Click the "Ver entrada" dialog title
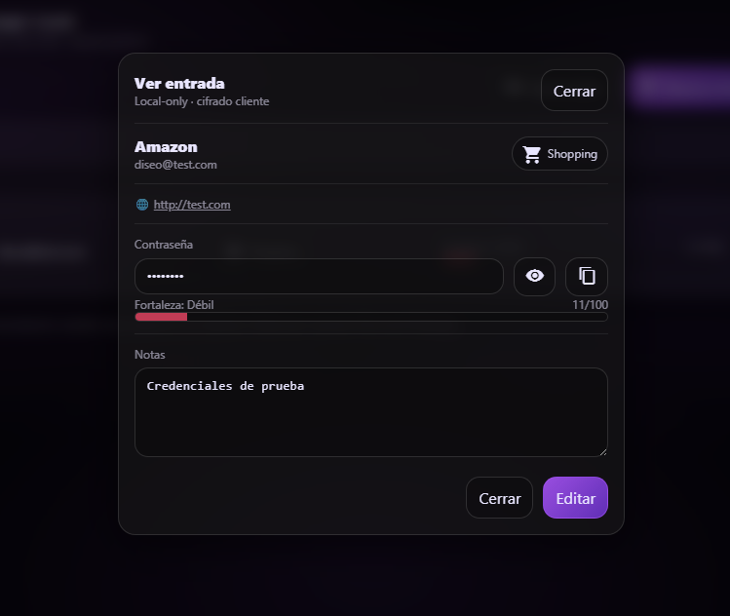 tap(179, 83)
